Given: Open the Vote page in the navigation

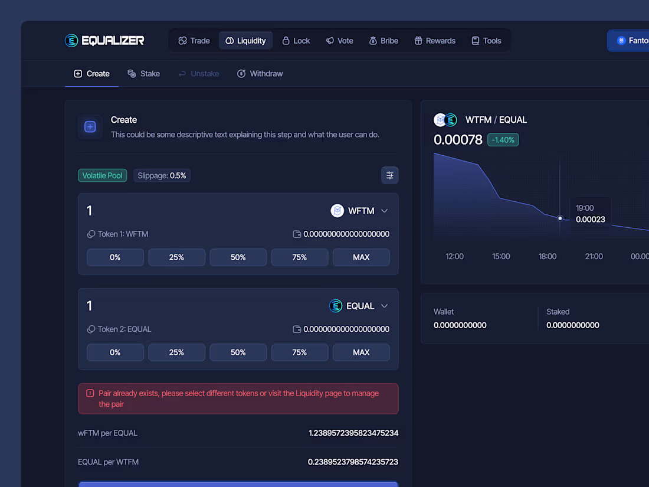Looking at the screenshot, I should pos(339,40).
